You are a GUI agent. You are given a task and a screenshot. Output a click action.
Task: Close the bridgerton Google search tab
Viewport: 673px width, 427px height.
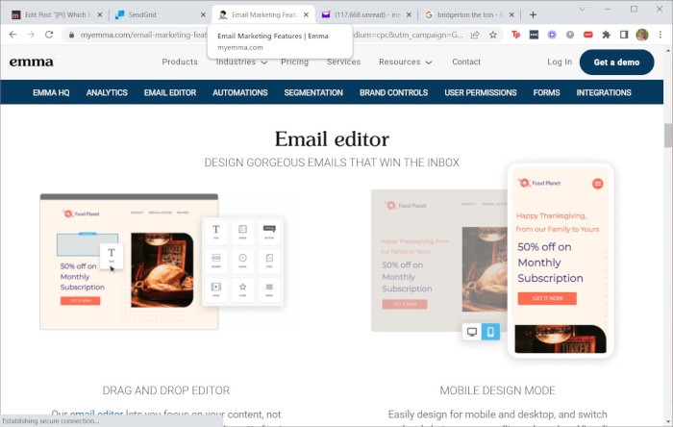pos(511,14)
